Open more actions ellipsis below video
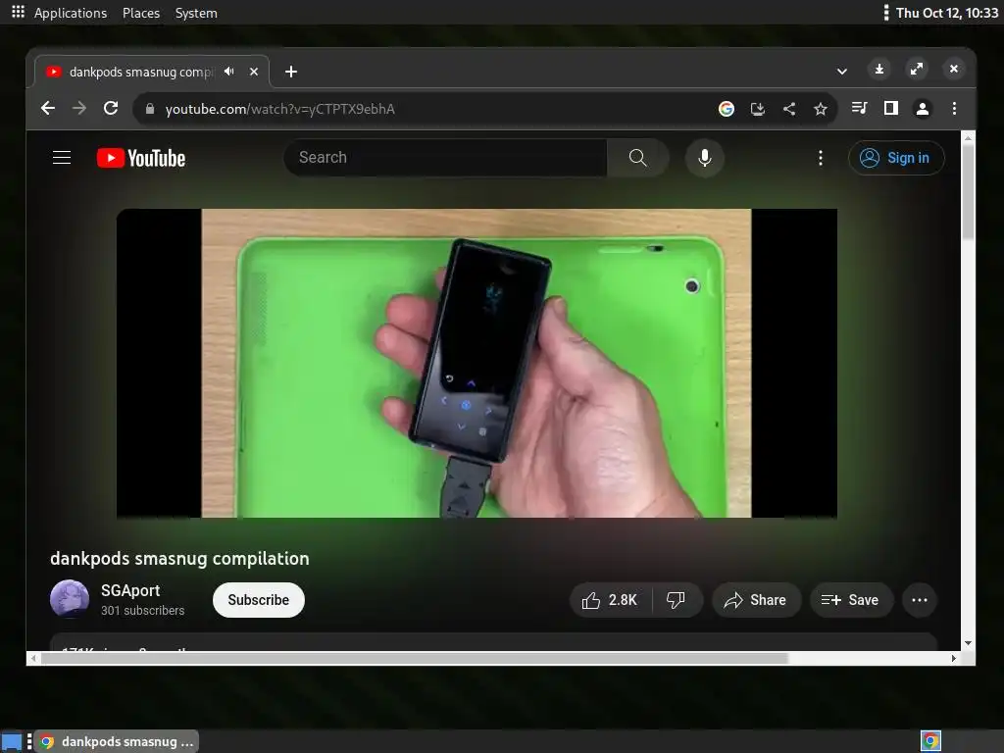This screenshot has width=1004, height=753. (x=920, y=600)
